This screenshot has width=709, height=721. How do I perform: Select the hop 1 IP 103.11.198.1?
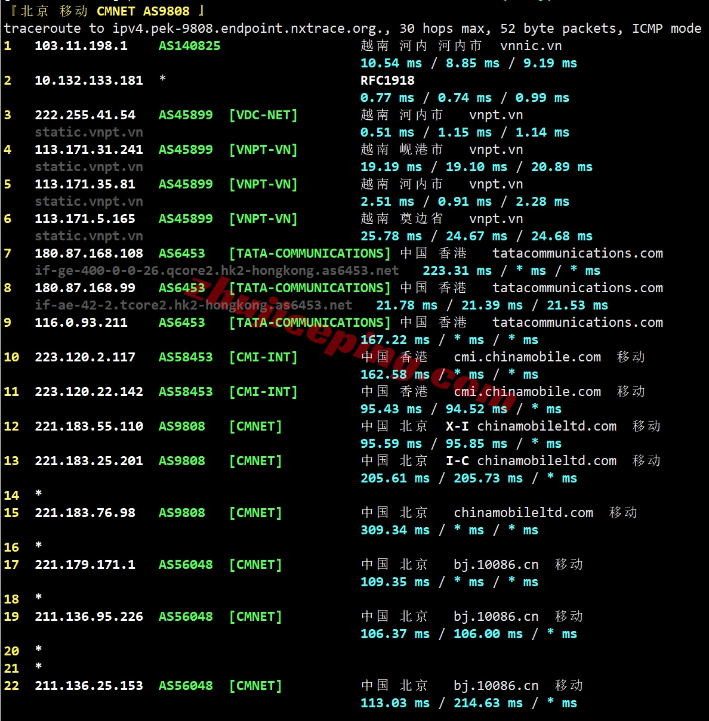81,46
